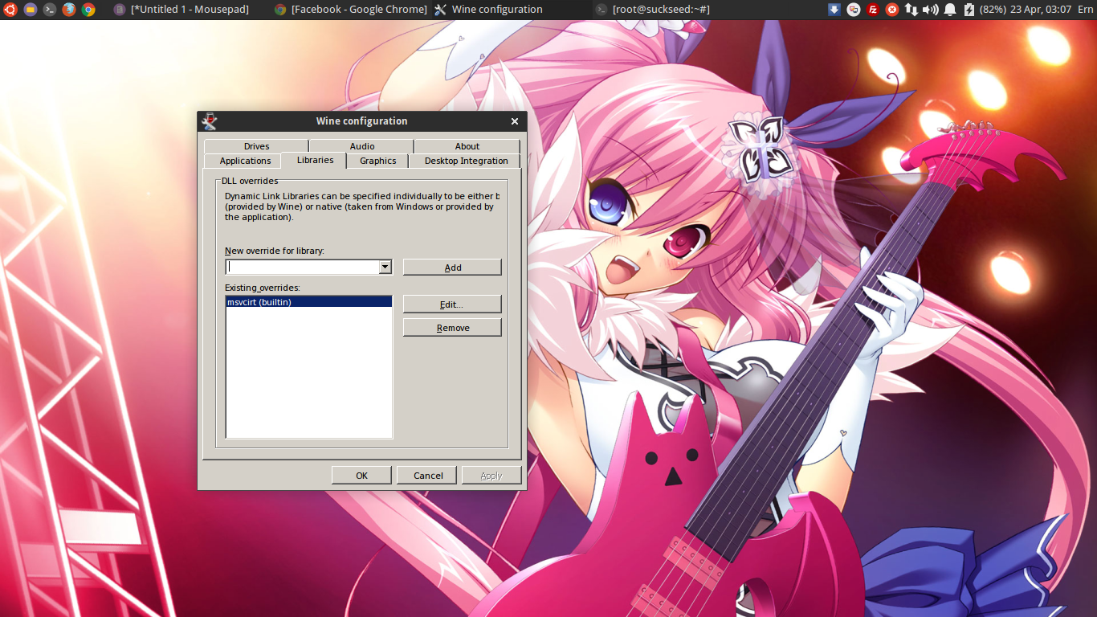Confirm with the OK button
Image resolution: width=1097 pixels, height=617 pixels.
(361, 476)
